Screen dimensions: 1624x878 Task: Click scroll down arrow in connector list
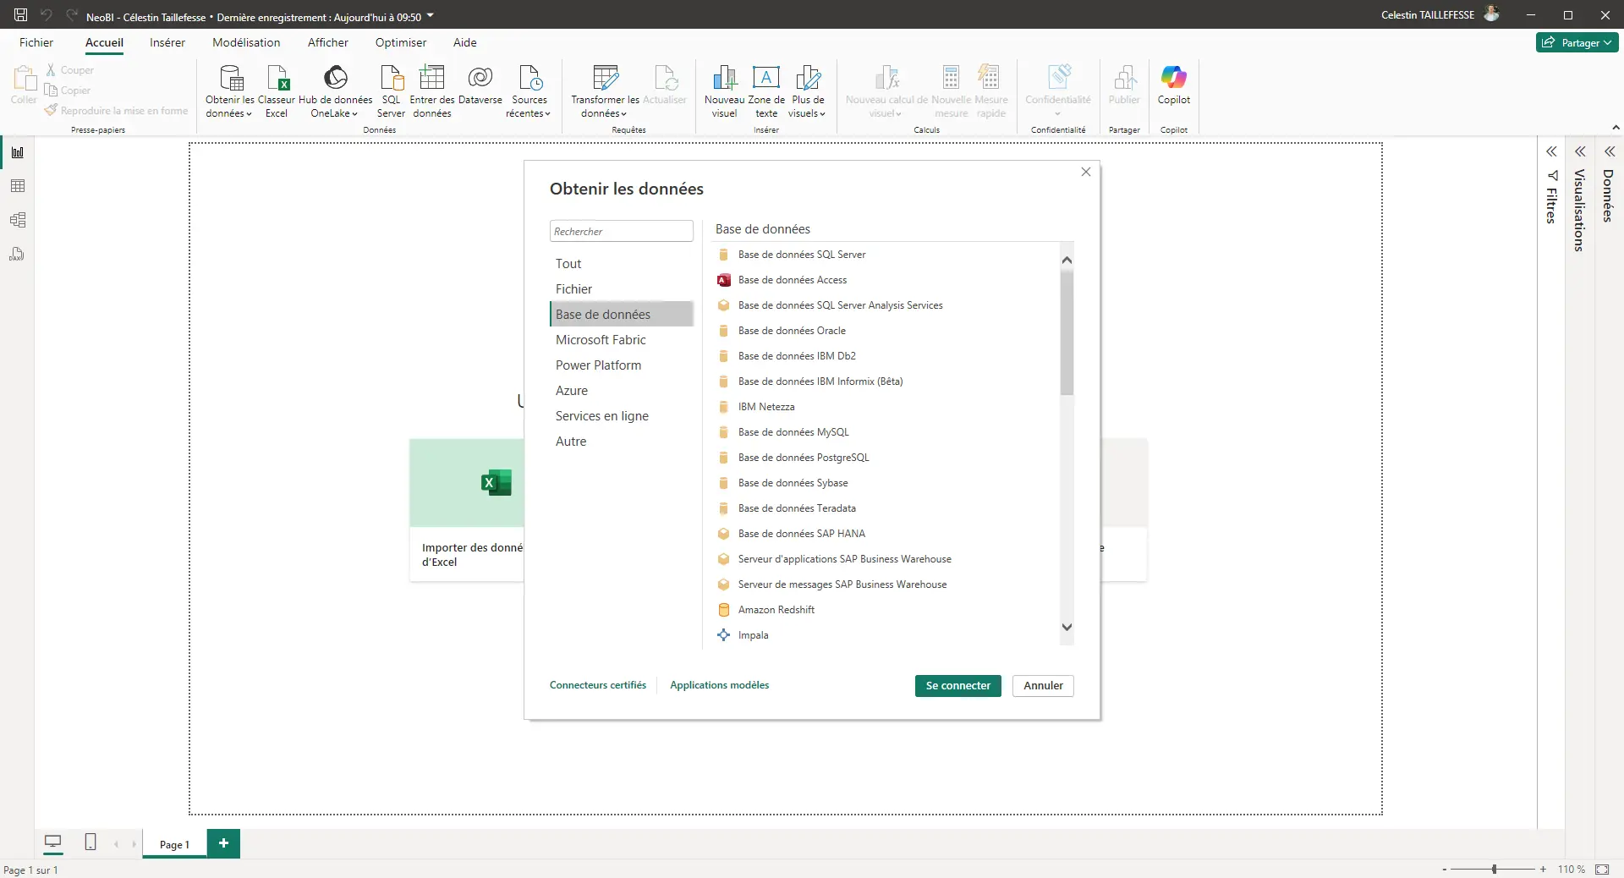click(1067, 627)
